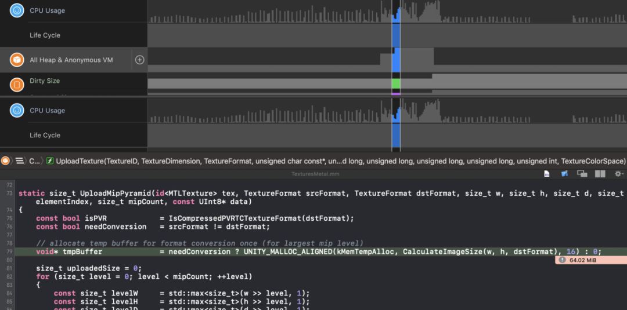
Task: Click the first CPU Usage track label
Action: (x=47, y=11)
